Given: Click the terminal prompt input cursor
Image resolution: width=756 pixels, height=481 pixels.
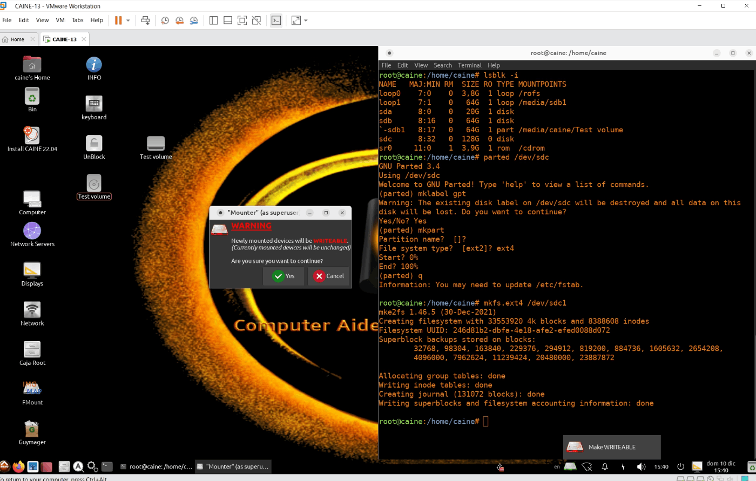Looking at the screenshot, I should [485, 422].
